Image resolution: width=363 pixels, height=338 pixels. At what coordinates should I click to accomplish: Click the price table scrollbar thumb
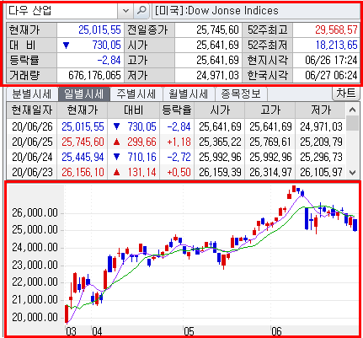point(353,124)
